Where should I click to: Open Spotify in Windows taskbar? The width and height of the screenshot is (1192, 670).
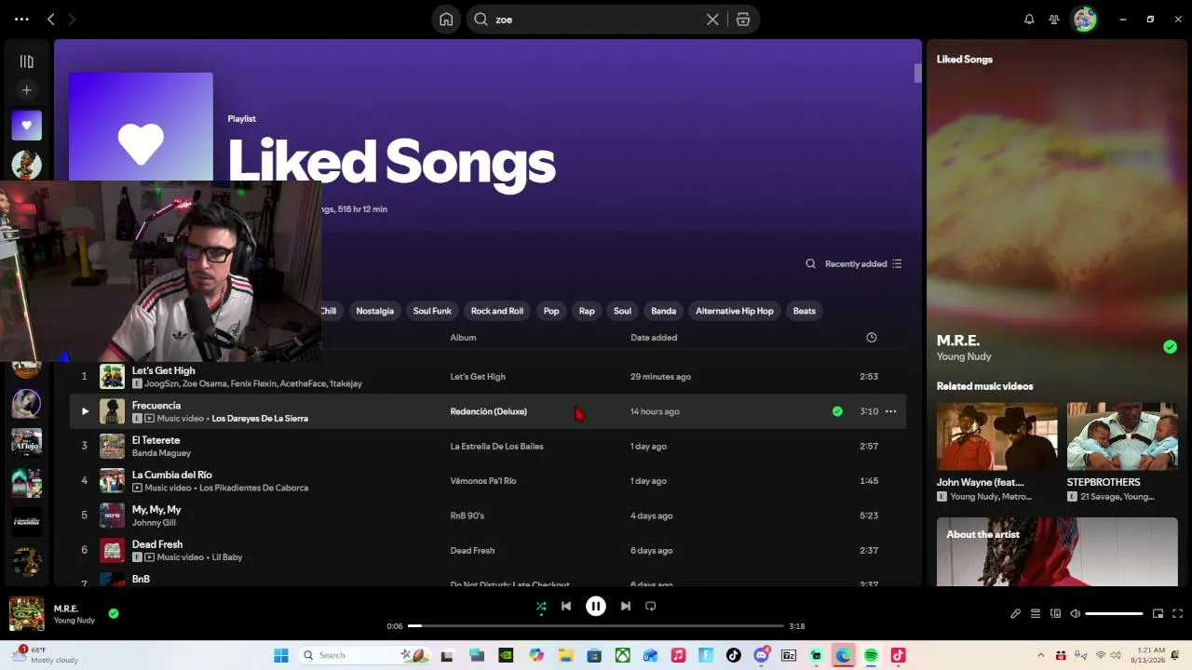tap(871, 656)
